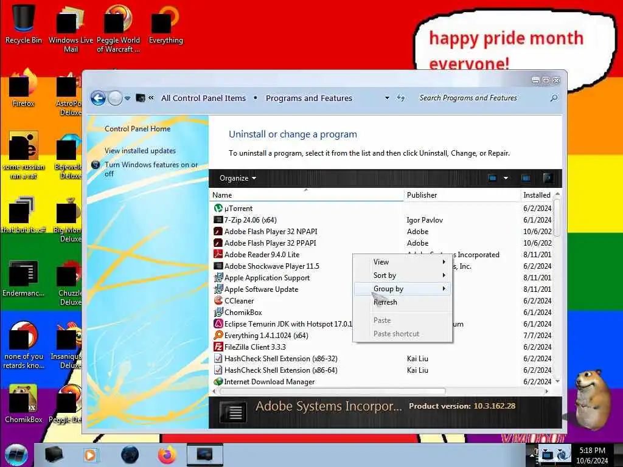623x467 pixels.
Task: Choose Refresh from the context menu
Action: tap(403, 302)
